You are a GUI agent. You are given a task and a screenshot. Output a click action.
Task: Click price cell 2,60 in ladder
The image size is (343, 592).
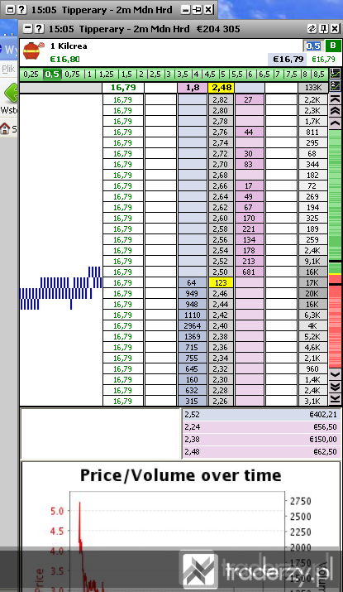pyautogui.click(x=221, y=218)
